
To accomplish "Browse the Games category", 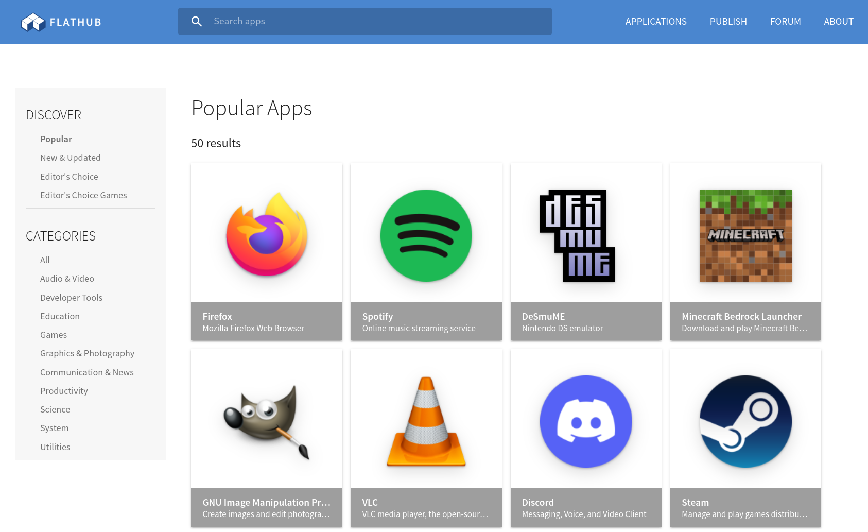I will (54, 335).
